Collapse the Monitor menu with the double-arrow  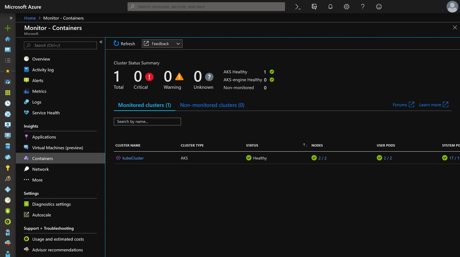[x=101, y=42]
